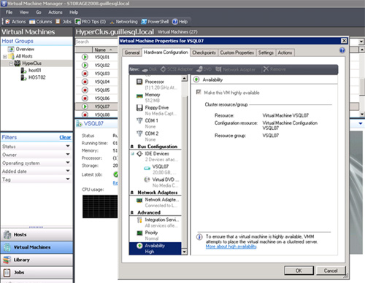Click the stopped status icon of VSQL03
The height and width of the screenshot is (283, 365).
85,74
